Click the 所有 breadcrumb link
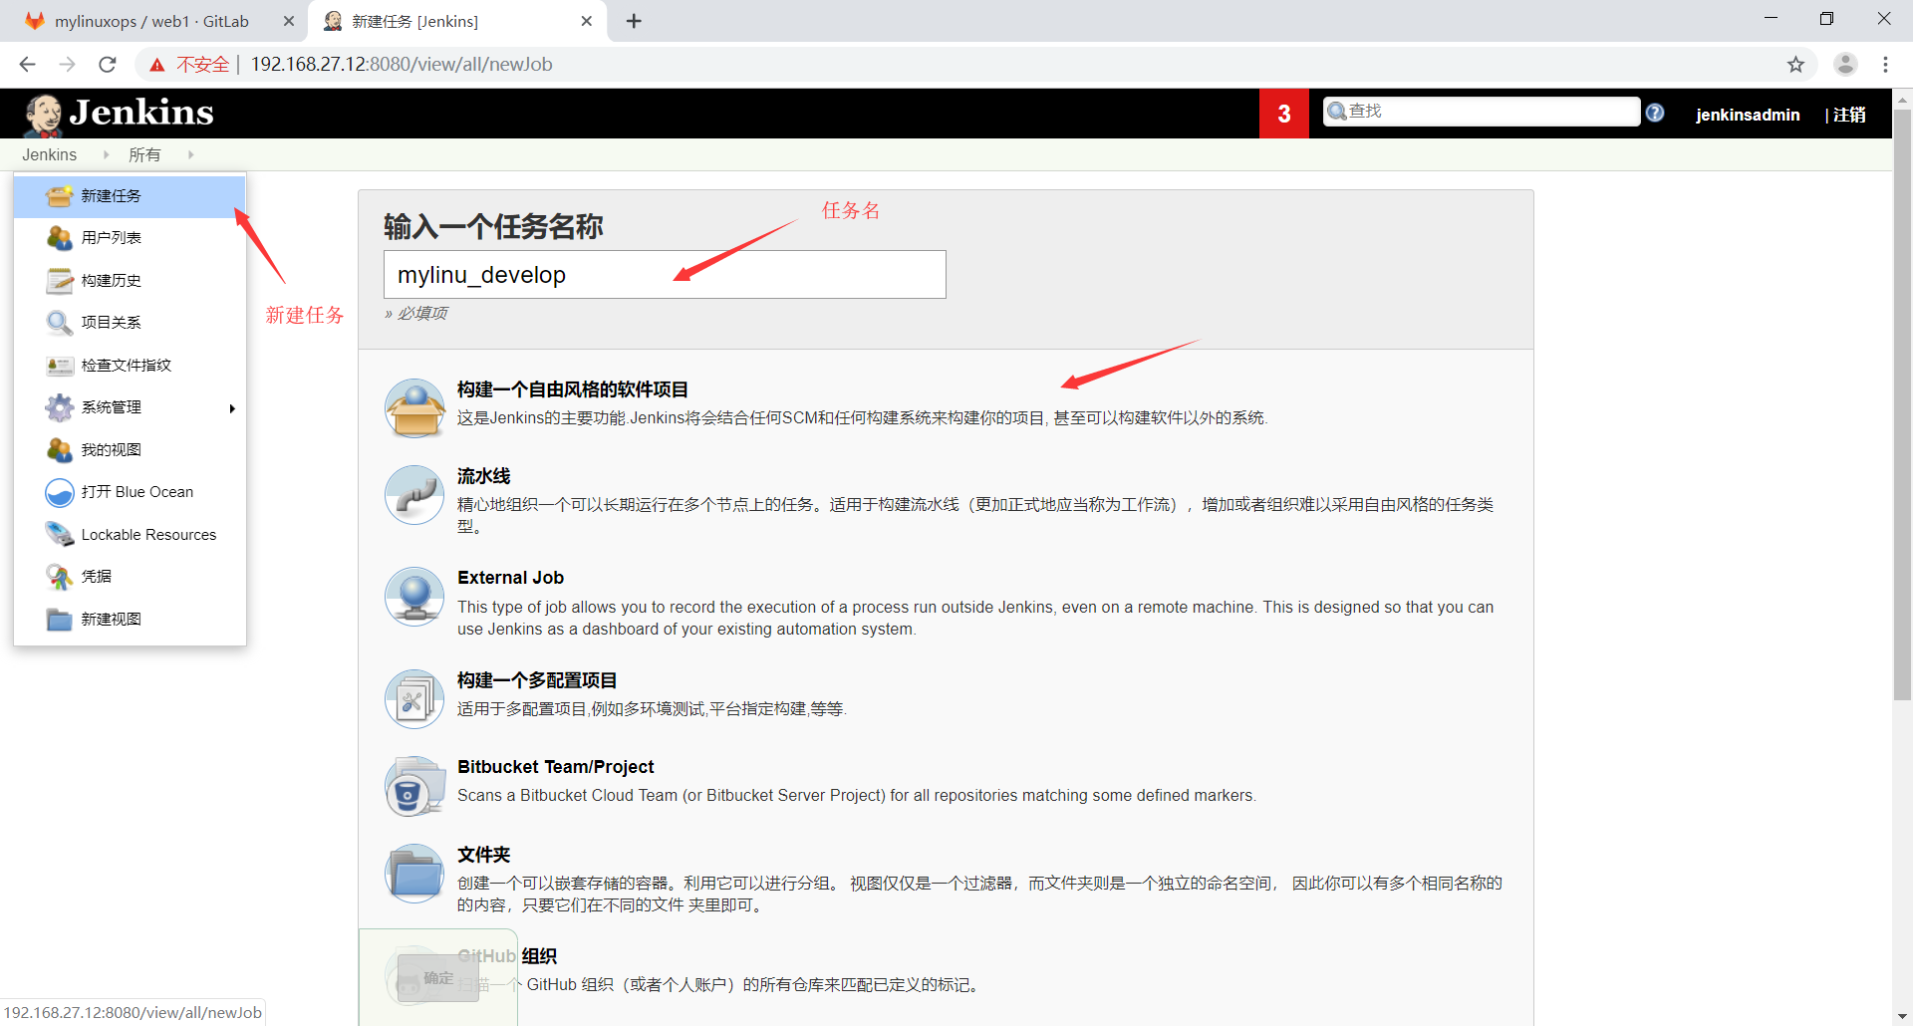The width and height of the screenshot is (1913, 1026). click(x=144, y=154)
